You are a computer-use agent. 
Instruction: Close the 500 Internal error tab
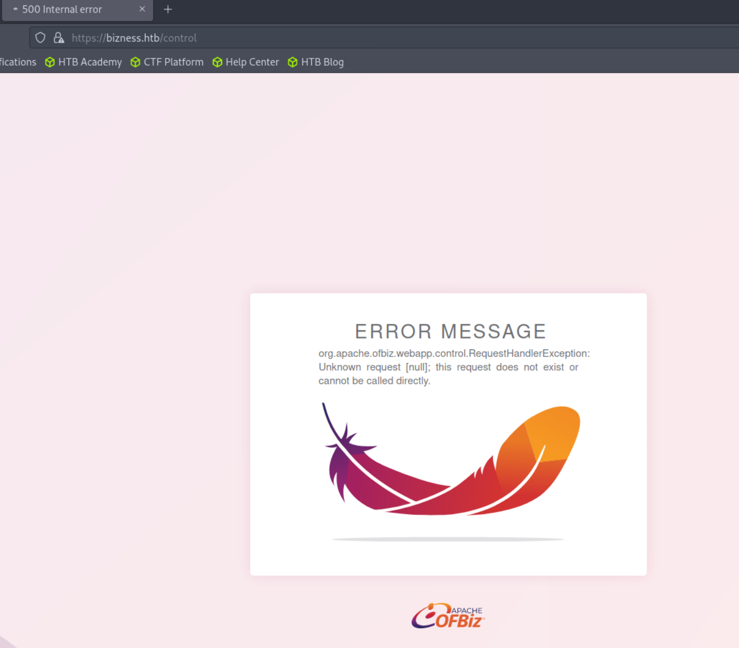(x=142, y=9)
